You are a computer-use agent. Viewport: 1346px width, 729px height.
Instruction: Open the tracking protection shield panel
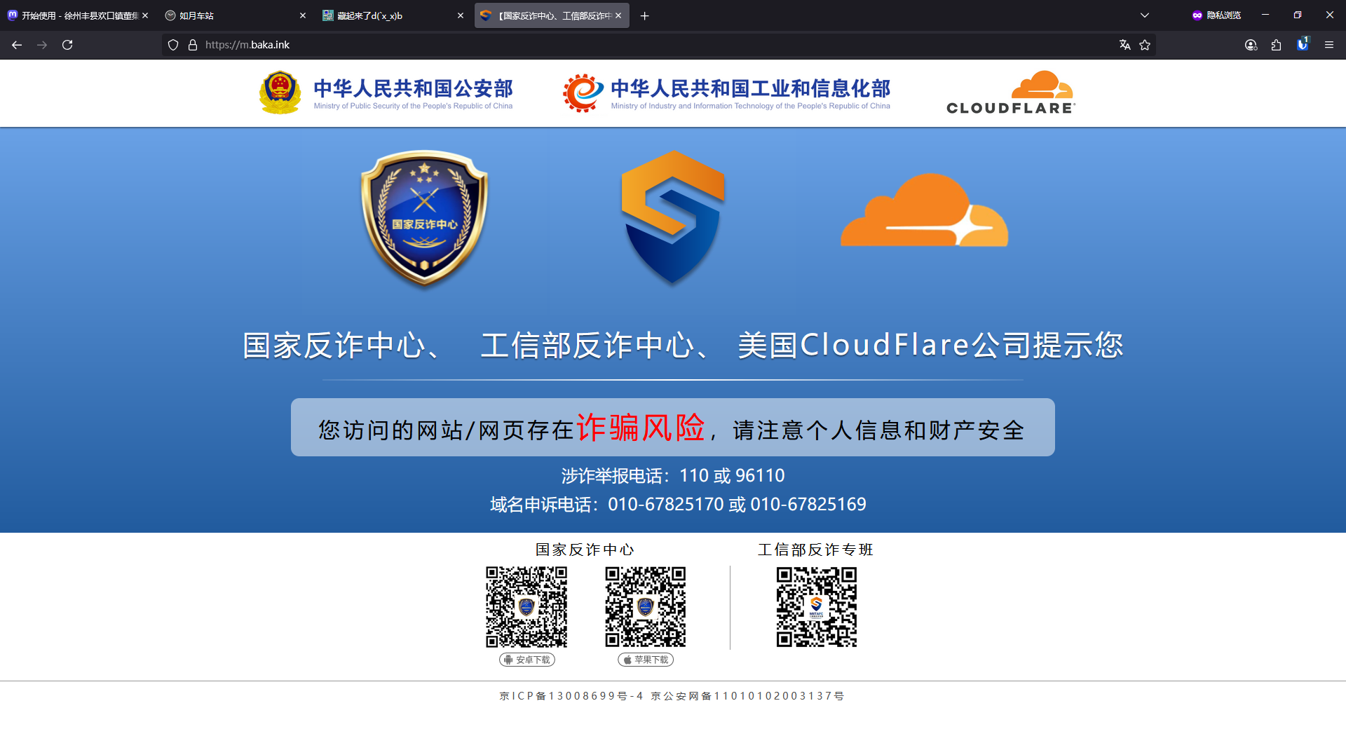(x=173, y=45)
